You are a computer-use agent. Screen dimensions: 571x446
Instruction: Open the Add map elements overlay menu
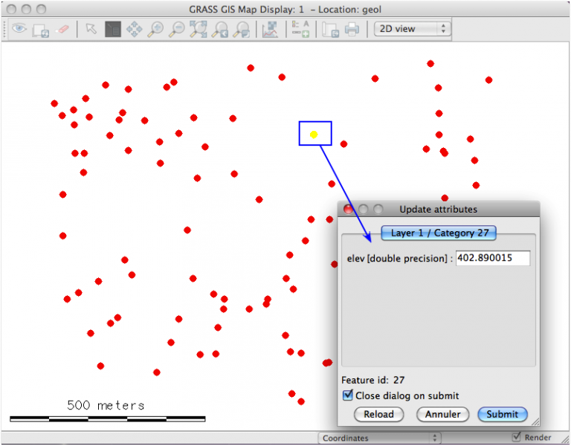click(300, 29)
